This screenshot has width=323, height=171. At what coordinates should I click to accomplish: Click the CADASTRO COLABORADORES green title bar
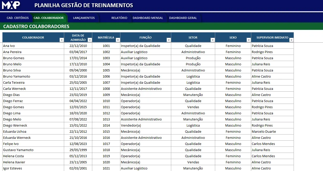(161, 27)
